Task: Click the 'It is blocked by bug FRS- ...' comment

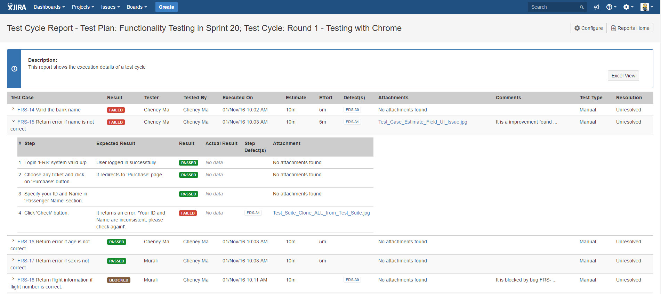Action: [526, 280]
